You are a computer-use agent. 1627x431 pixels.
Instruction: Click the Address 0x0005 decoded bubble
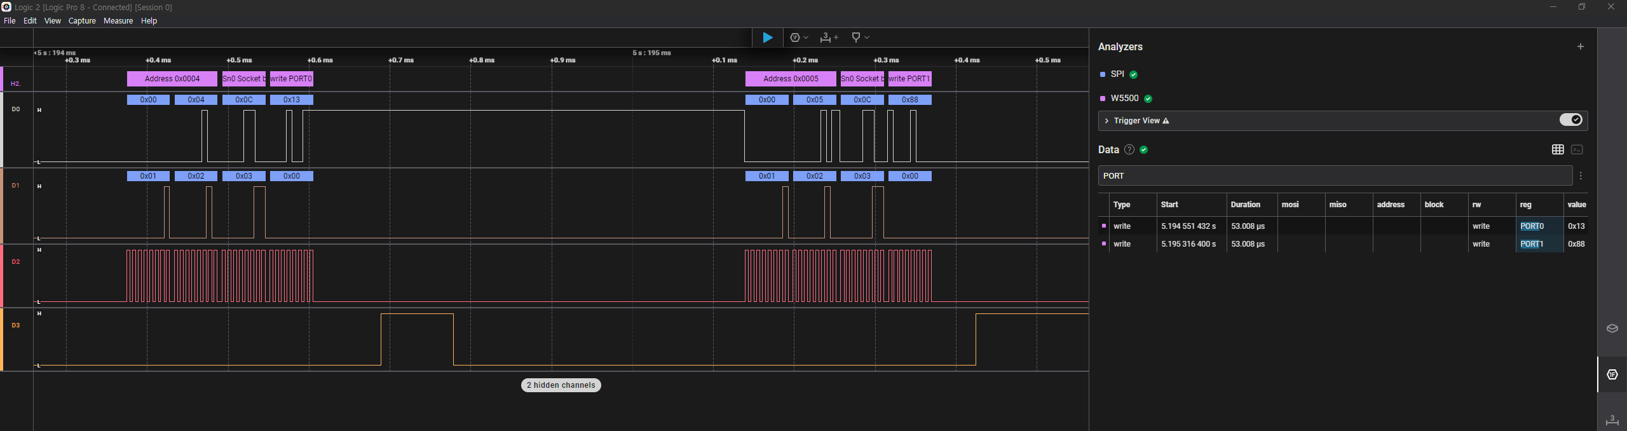click(791, 79)
